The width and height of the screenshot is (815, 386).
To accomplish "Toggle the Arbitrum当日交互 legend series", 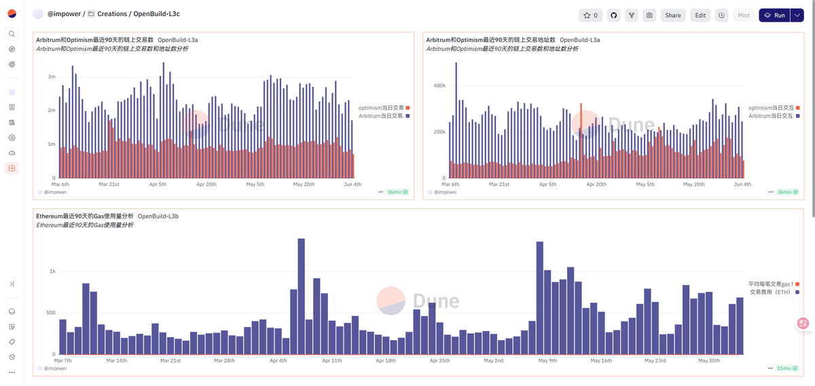I will click(774, 116).
